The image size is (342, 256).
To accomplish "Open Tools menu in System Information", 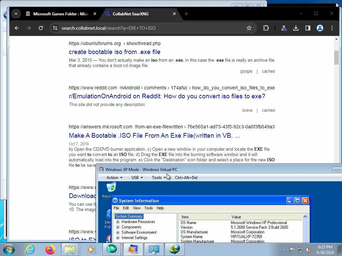I will pos(148,208).
